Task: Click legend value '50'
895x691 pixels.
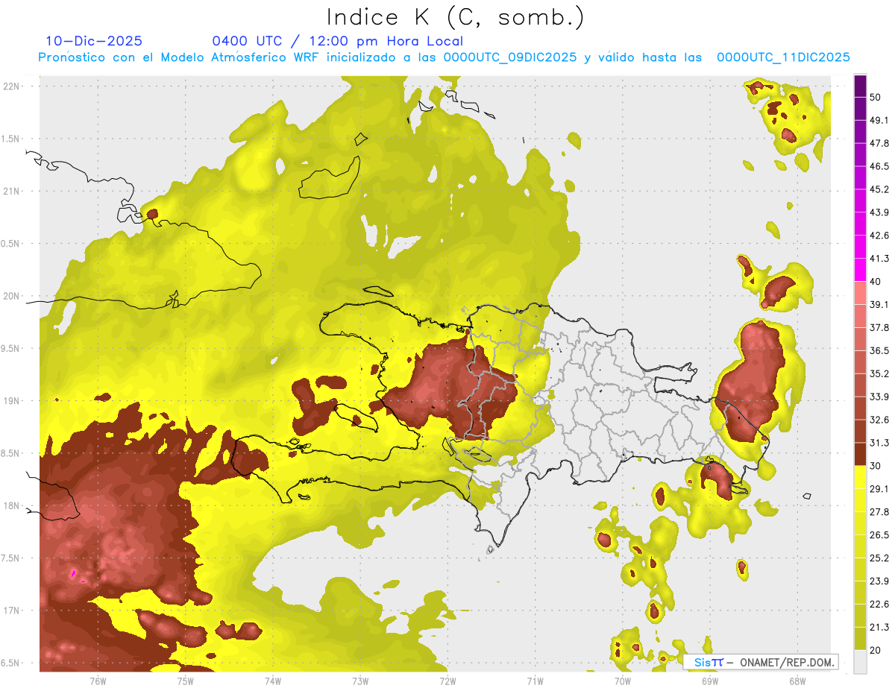Action: click(x=876, y=97)
